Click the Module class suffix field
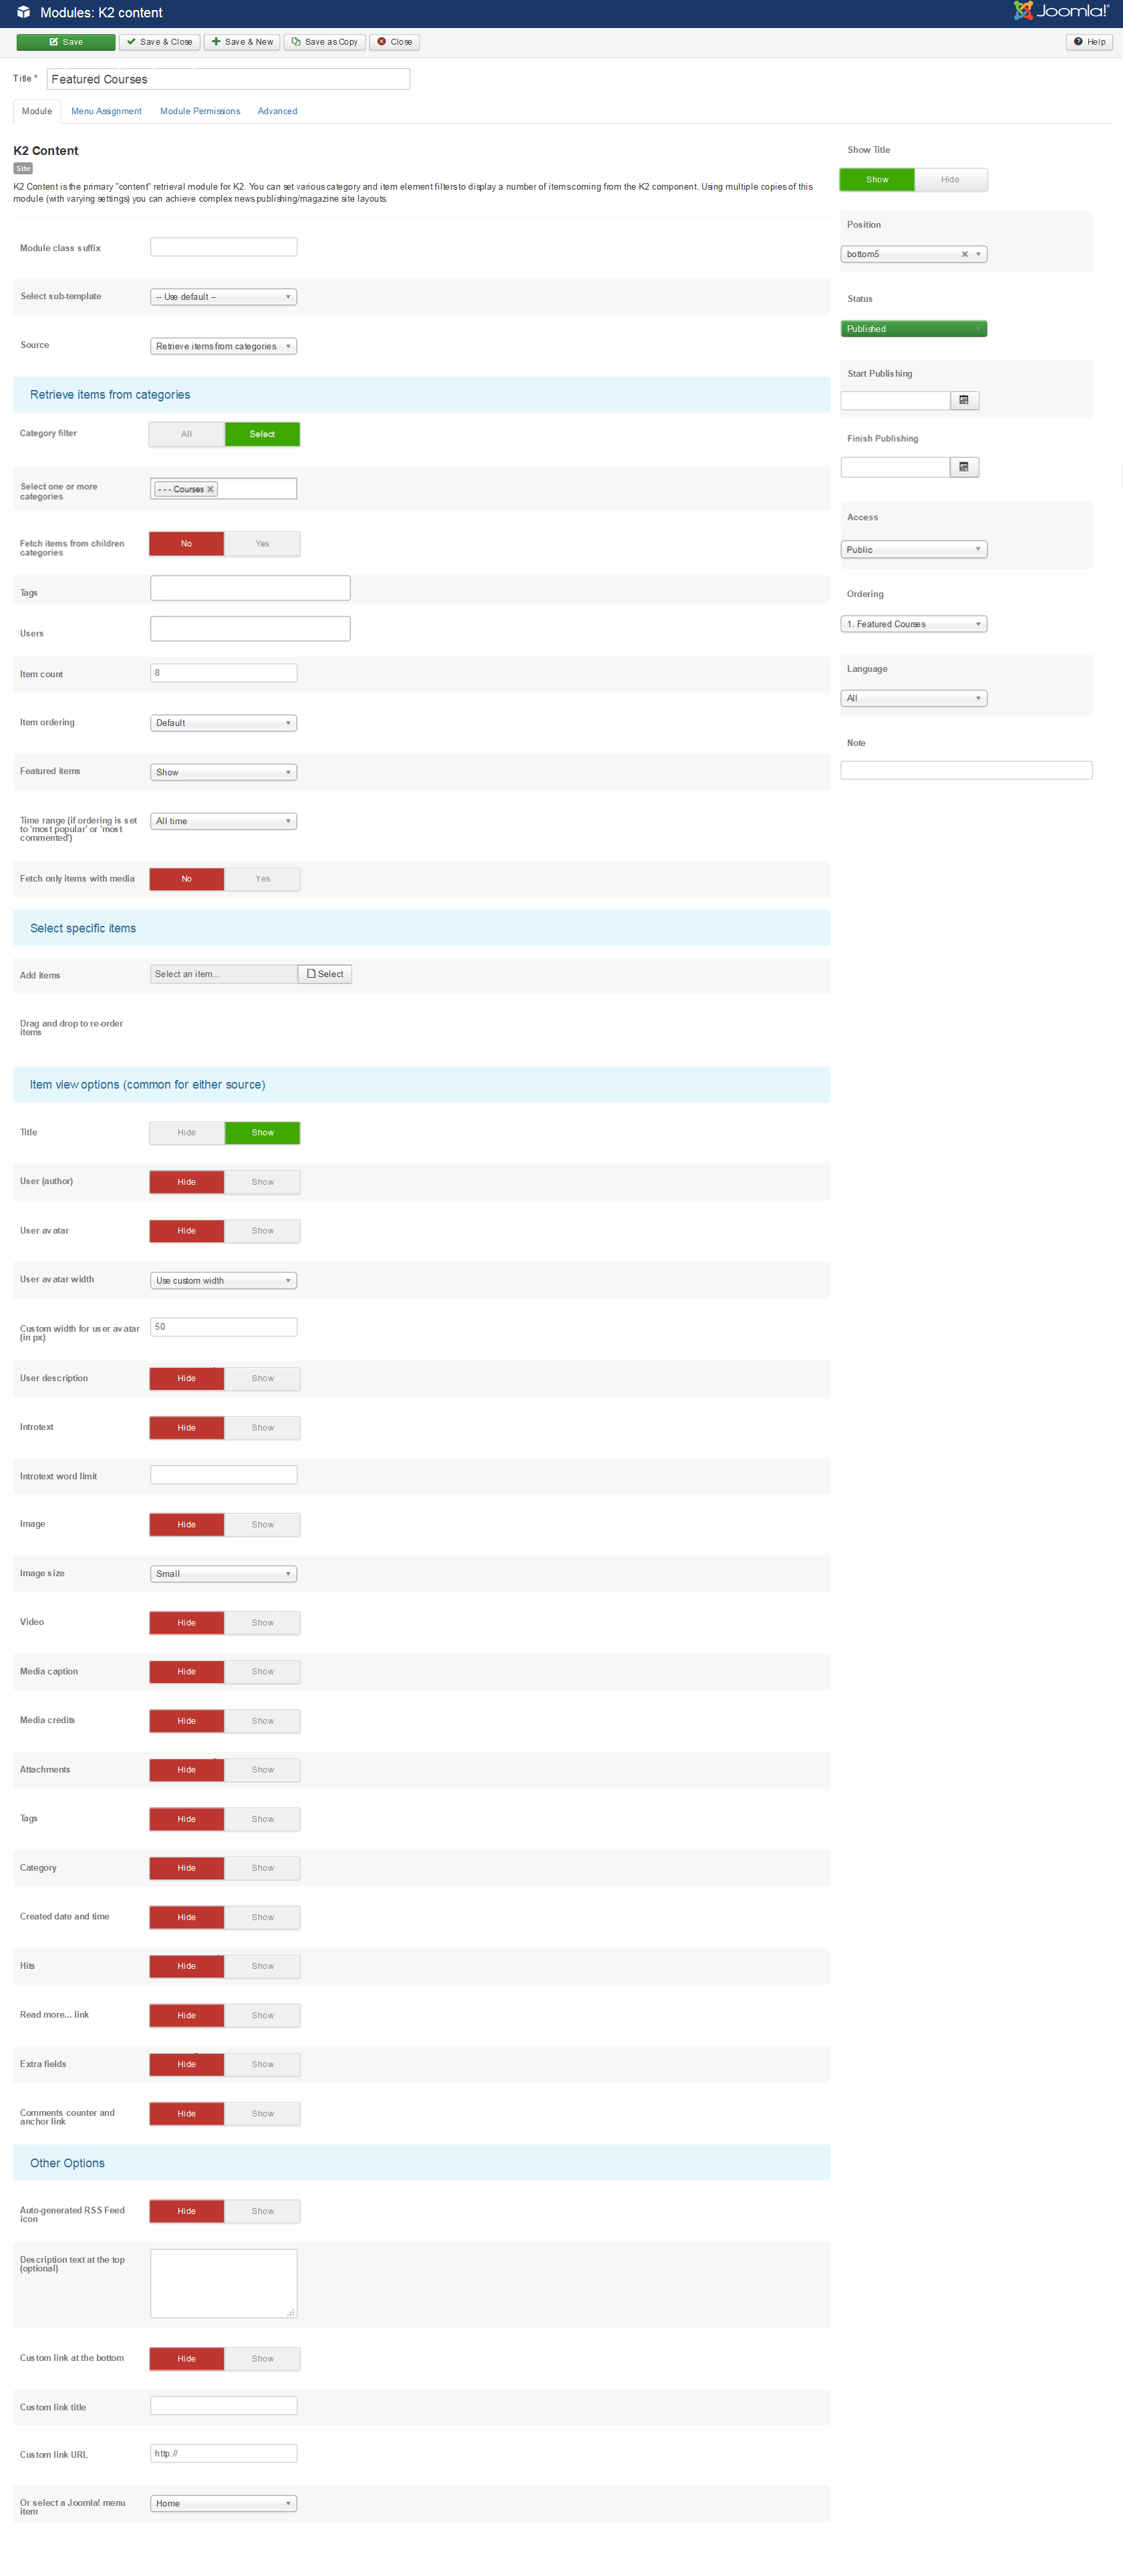Screen dimensions: 1123x2576 pos(224,247)
